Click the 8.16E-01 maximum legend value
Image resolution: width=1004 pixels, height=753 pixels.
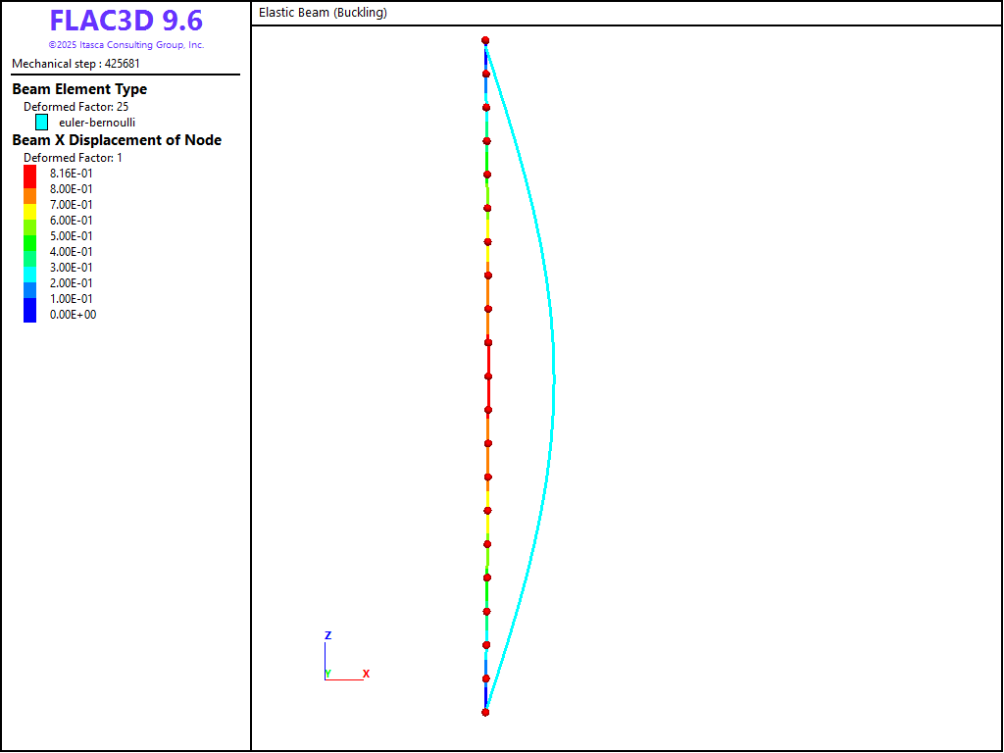(x=72, y=174)
